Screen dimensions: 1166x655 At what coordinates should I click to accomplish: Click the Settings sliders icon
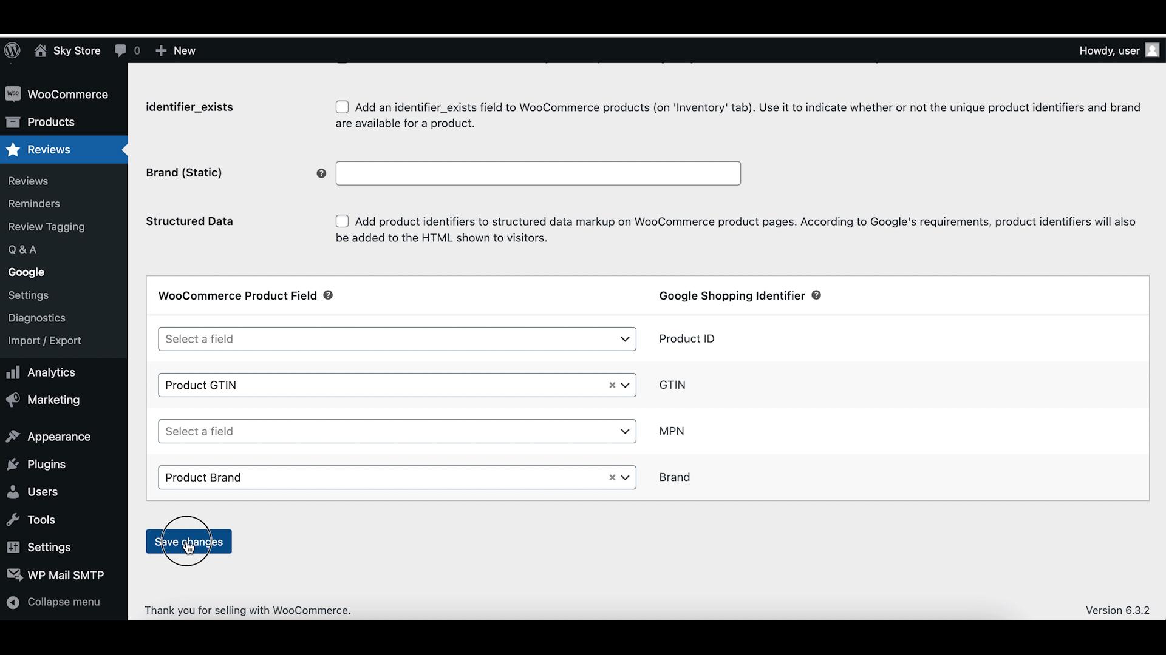point(13,547)
